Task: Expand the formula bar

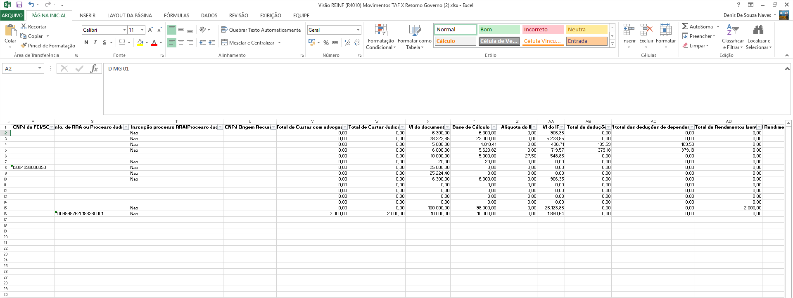Action: [787, 68]
